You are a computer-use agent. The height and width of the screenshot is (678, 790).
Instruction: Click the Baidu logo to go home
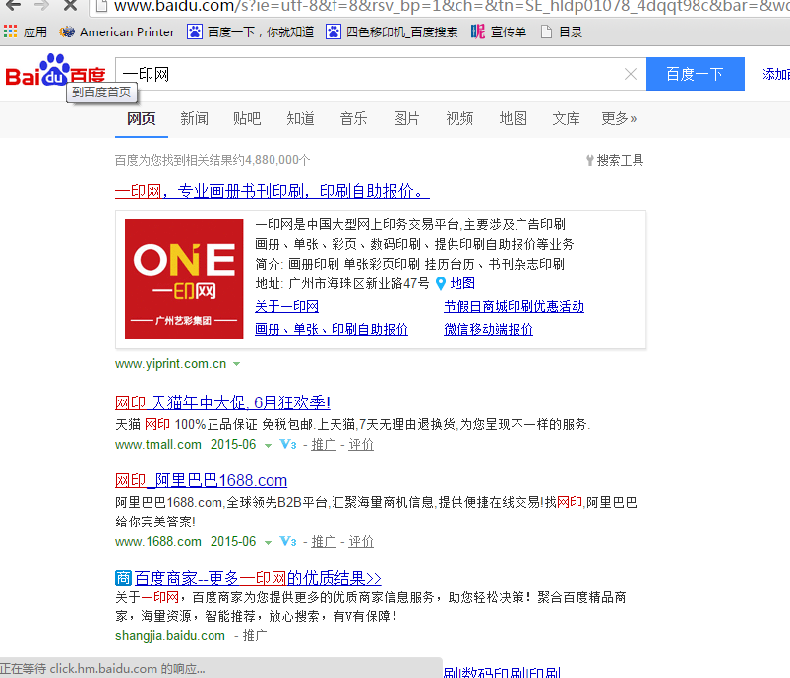tap(55, 71)
